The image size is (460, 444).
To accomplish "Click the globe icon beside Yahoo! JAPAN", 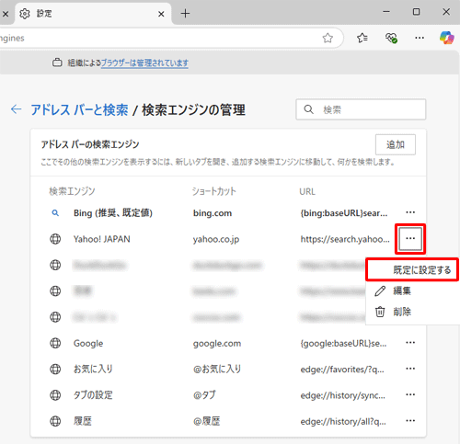I will click(x=55, y=239).
